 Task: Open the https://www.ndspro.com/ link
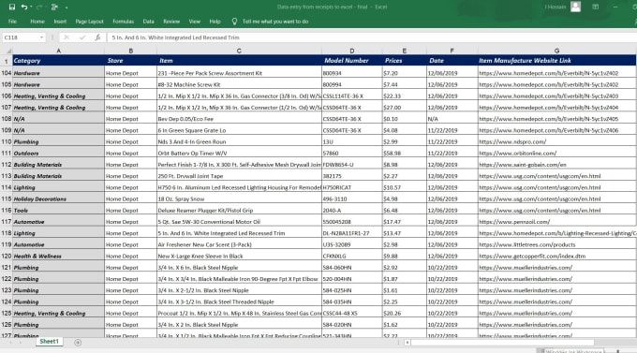coord(512,141)
